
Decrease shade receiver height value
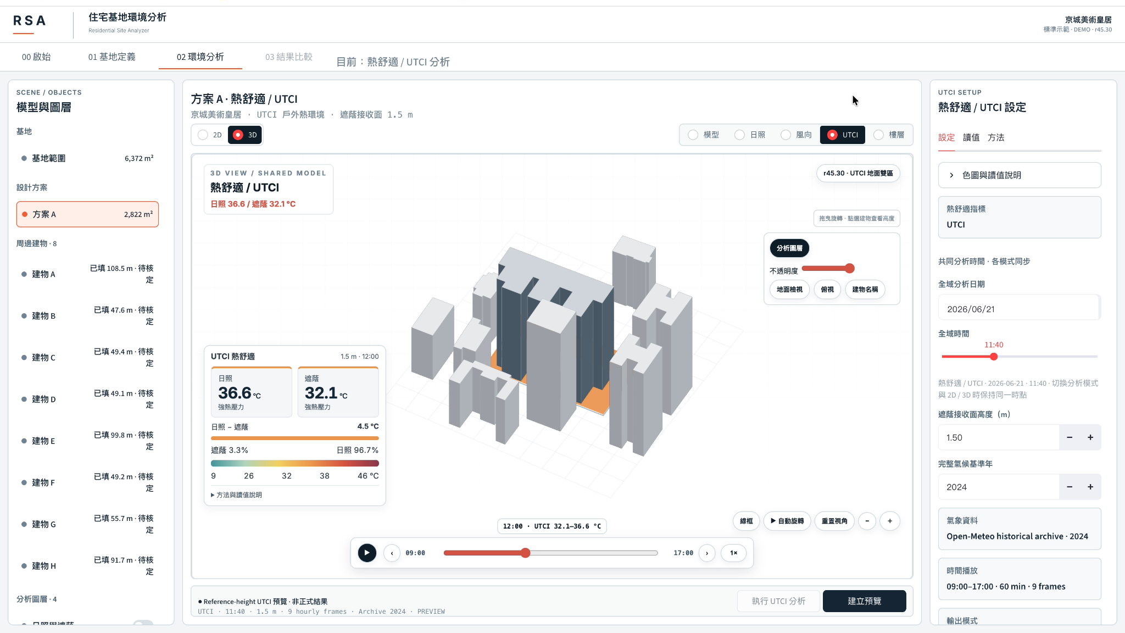[1070, 437]
